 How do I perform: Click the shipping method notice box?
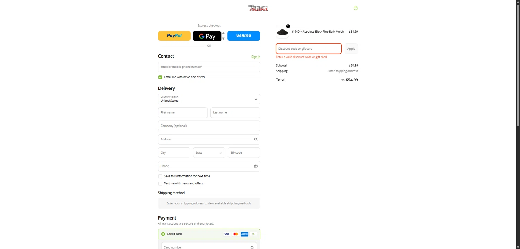[x=209, y=203]
